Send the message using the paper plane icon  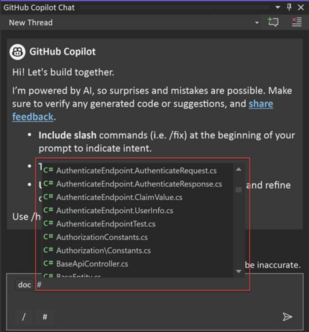coord(288,317)
